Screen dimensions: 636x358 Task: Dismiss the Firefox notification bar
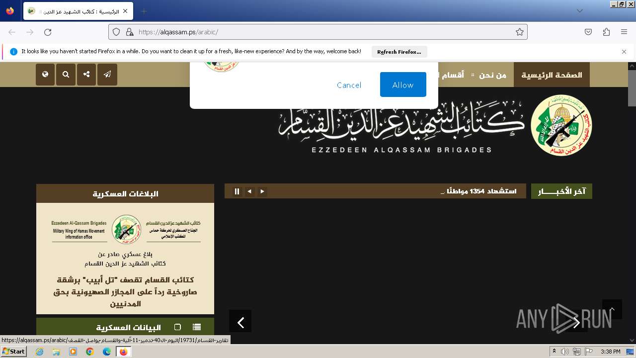624,51
